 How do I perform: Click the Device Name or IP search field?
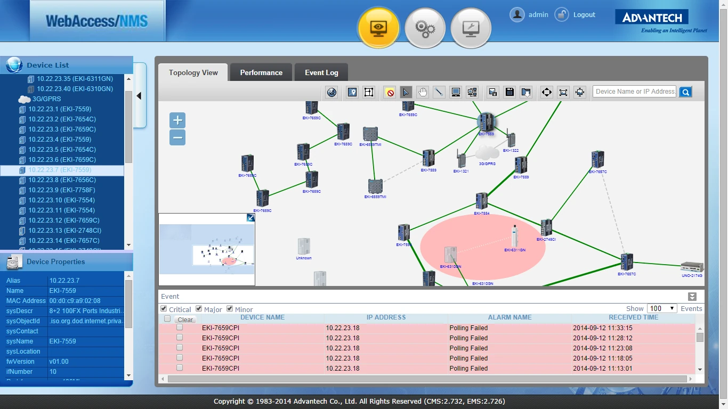tap(634, 92)
